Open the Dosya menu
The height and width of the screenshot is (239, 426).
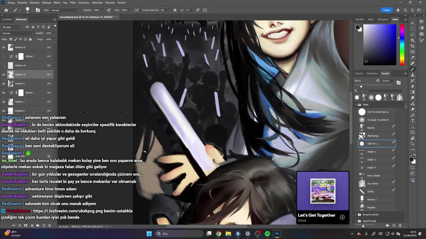coord(11,2)
